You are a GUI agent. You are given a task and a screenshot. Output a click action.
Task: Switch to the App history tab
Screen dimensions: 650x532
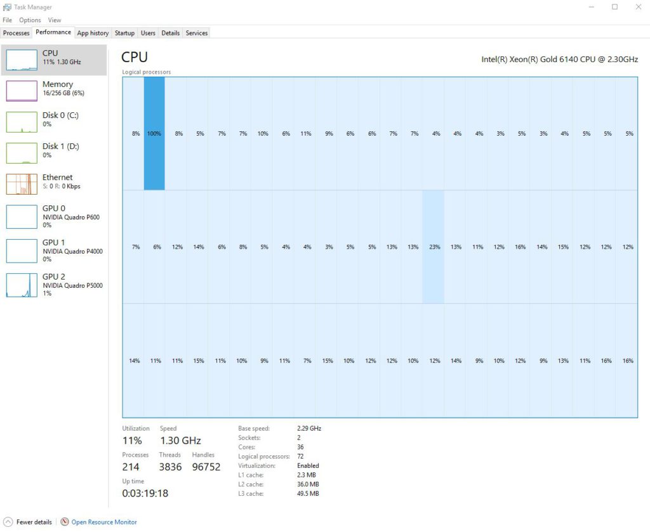(93, 33)
